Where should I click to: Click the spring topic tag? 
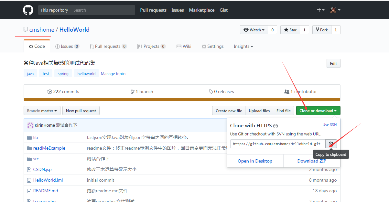point(63,74)
